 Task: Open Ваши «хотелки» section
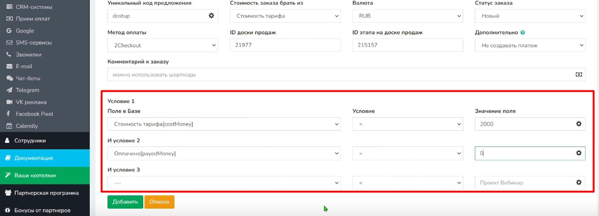coord(45,176)
